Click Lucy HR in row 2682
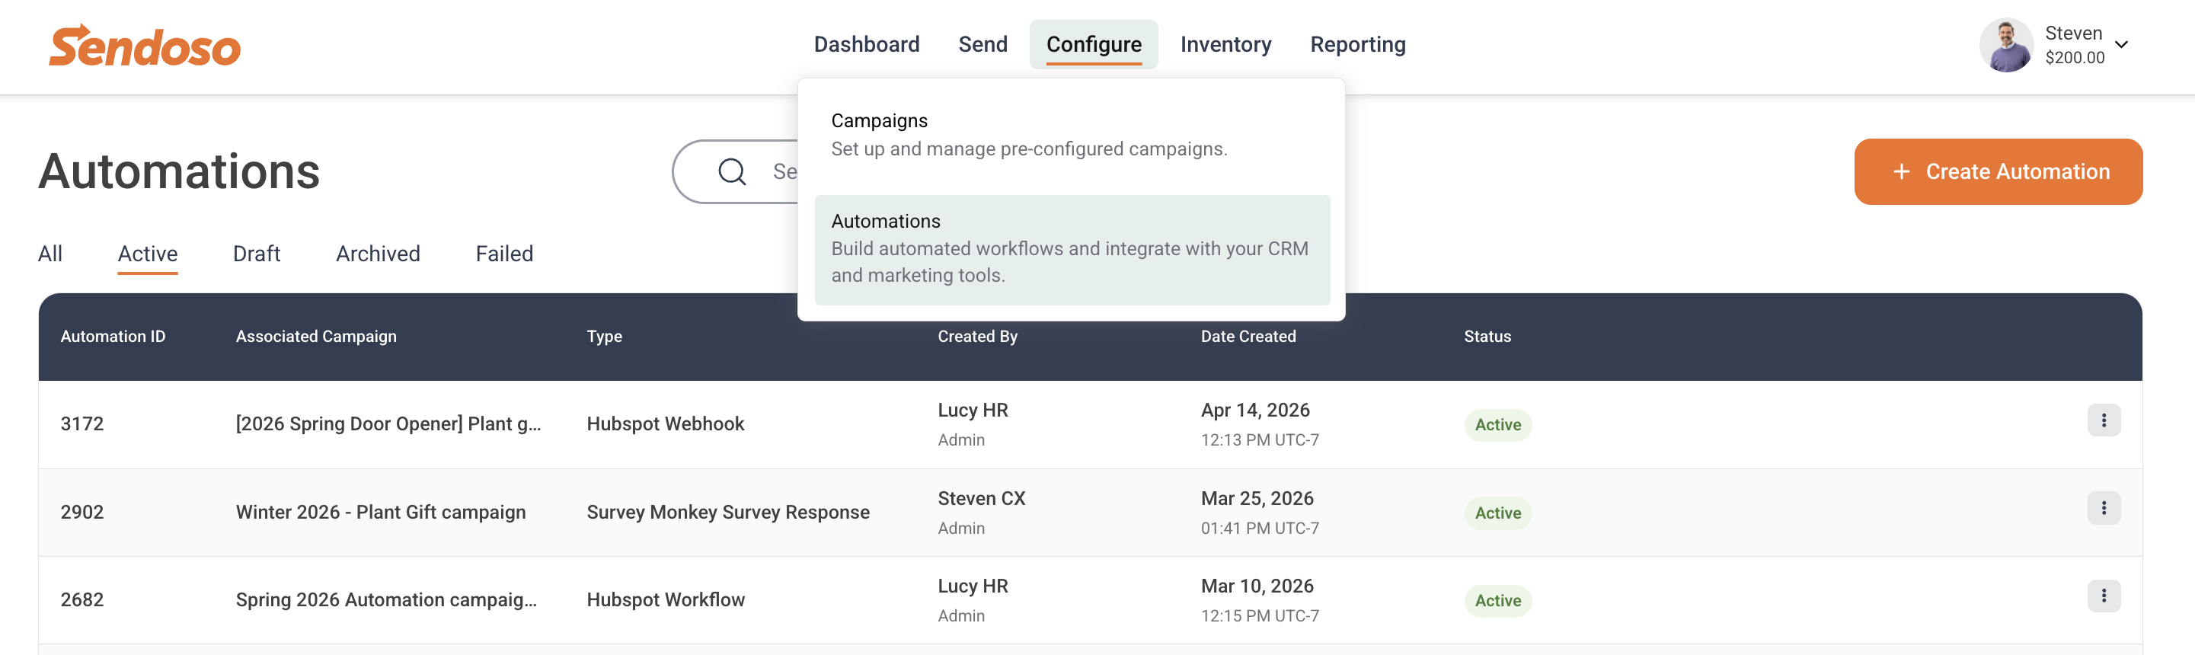2195x655 pixels. (x=973, y=586)
